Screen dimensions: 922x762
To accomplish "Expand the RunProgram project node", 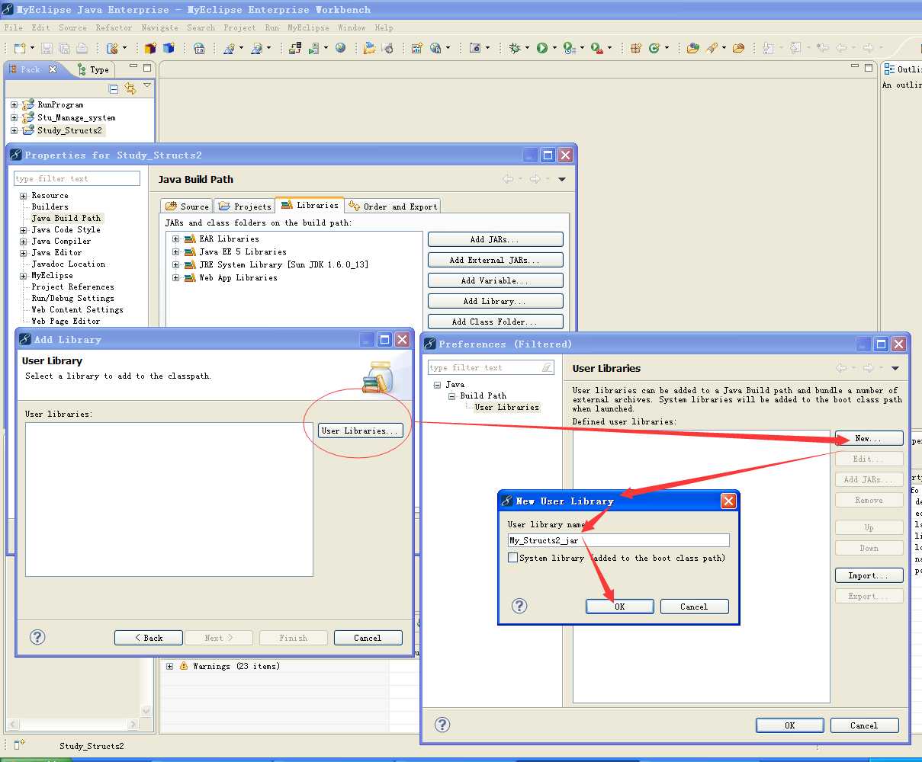I will 14,104.
